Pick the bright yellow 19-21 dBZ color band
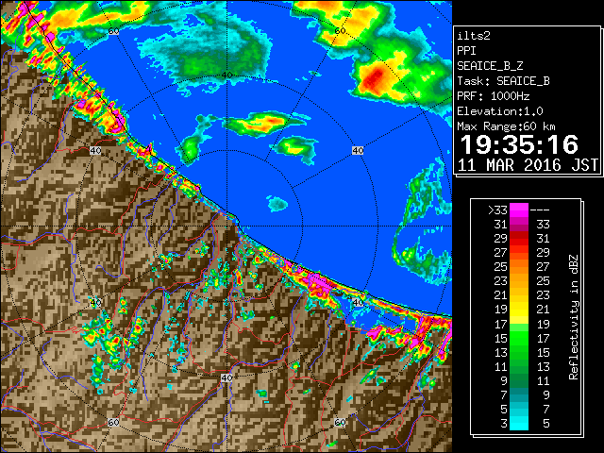 click(x=519, y=310)
